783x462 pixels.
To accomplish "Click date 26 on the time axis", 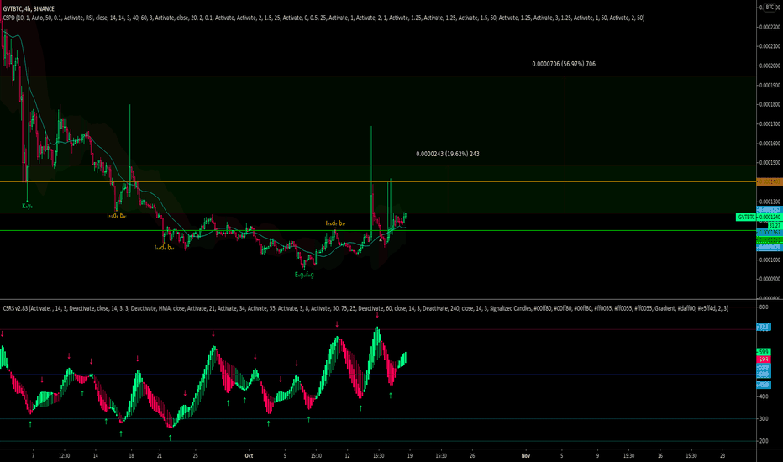I will (472, 455).
